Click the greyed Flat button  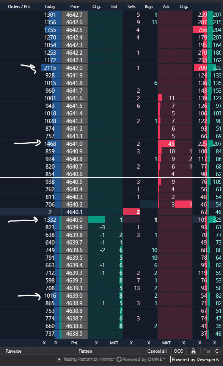(207, 351)
